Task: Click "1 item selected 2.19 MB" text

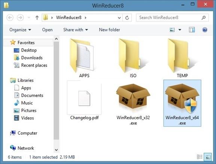Action: point(52,157)
